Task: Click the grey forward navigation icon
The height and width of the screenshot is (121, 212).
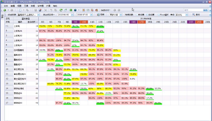Action: (12, 10)
